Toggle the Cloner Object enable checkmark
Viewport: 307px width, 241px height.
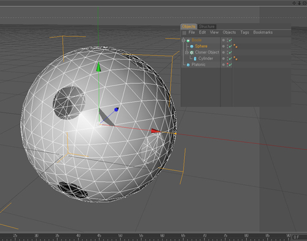(230, 52)
